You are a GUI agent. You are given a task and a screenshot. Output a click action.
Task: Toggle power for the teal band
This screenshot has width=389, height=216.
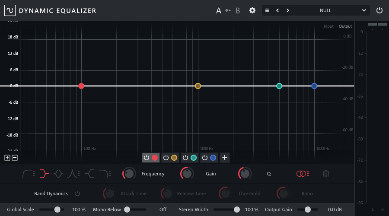[x=185, y=158]
